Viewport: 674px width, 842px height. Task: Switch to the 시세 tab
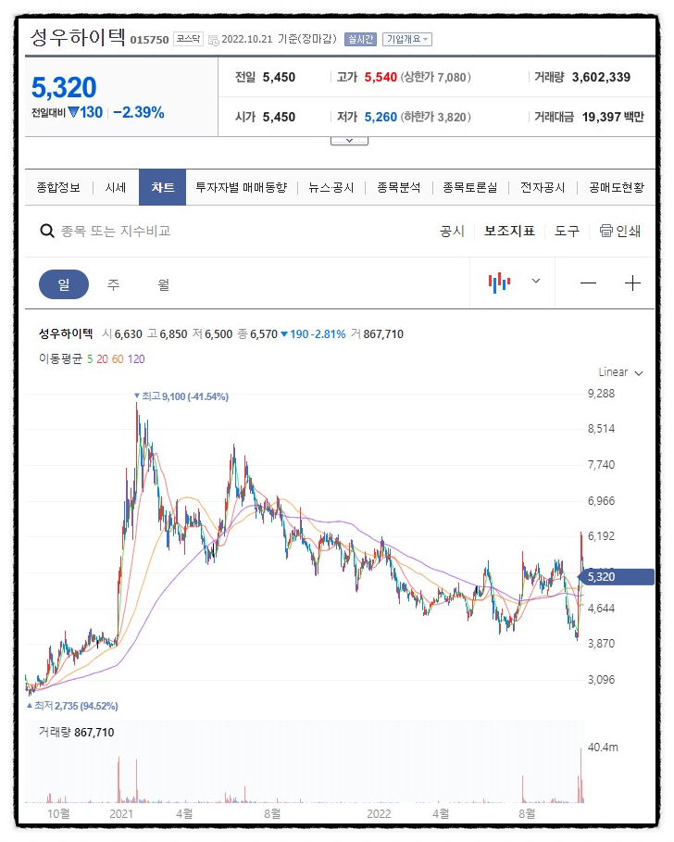pos(116,187)
